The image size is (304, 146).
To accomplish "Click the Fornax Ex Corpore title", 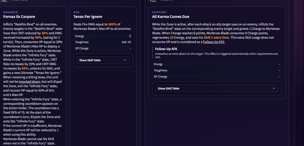I will tap(19, 17).
